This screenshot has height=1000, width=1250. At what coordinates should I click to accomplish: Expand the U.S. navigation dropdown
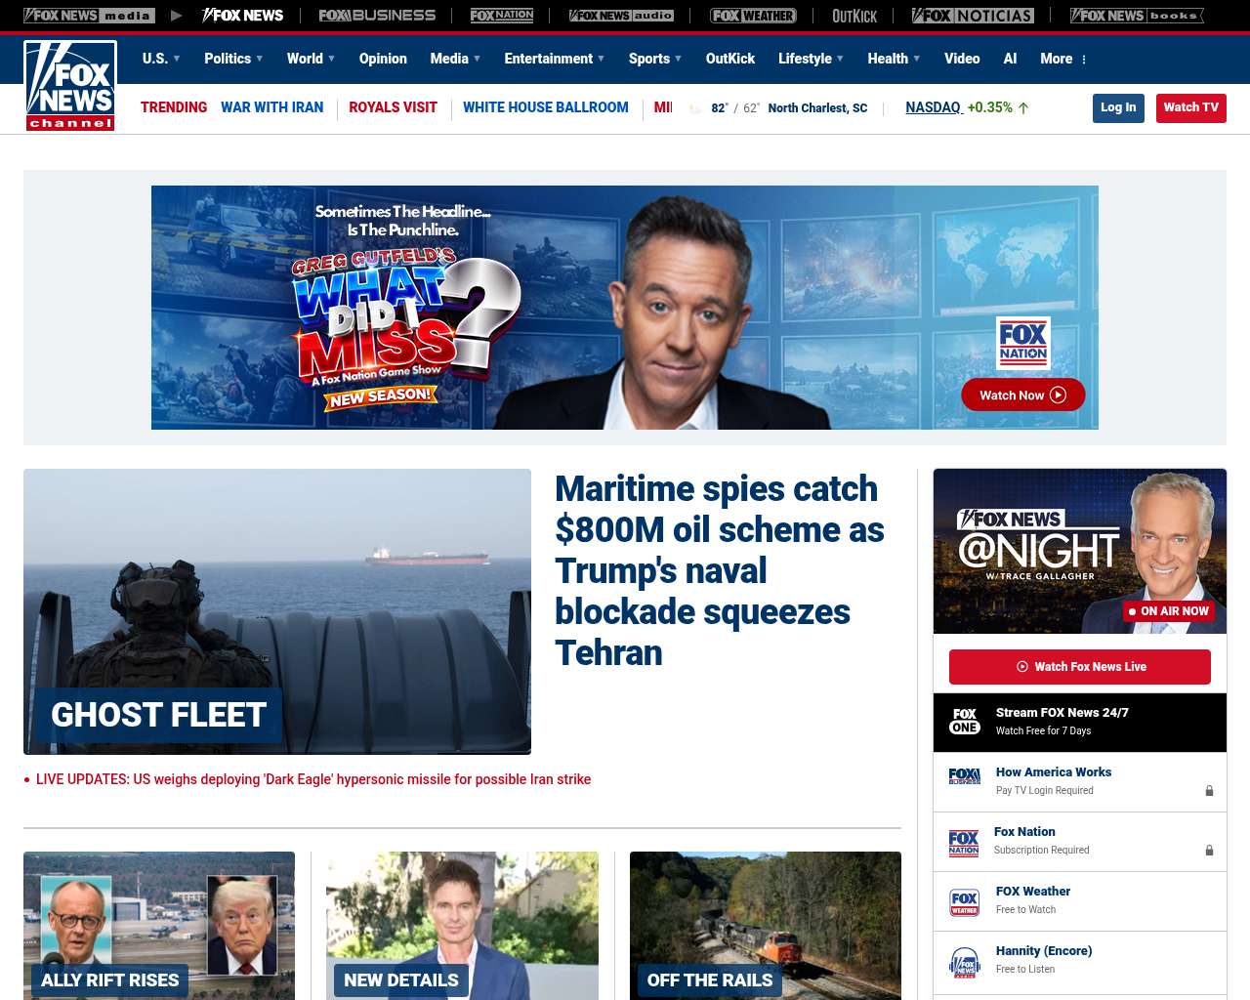[x=161, y=59]
